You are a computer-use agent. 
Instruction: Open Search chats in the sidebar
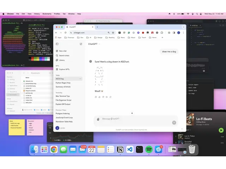click(64, 56)
